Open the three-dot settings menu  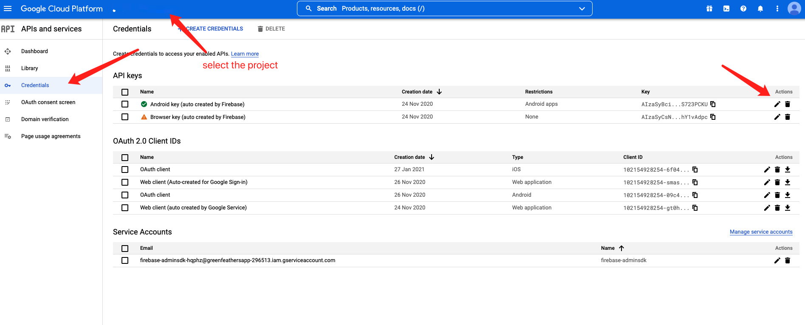pos(777,8)
